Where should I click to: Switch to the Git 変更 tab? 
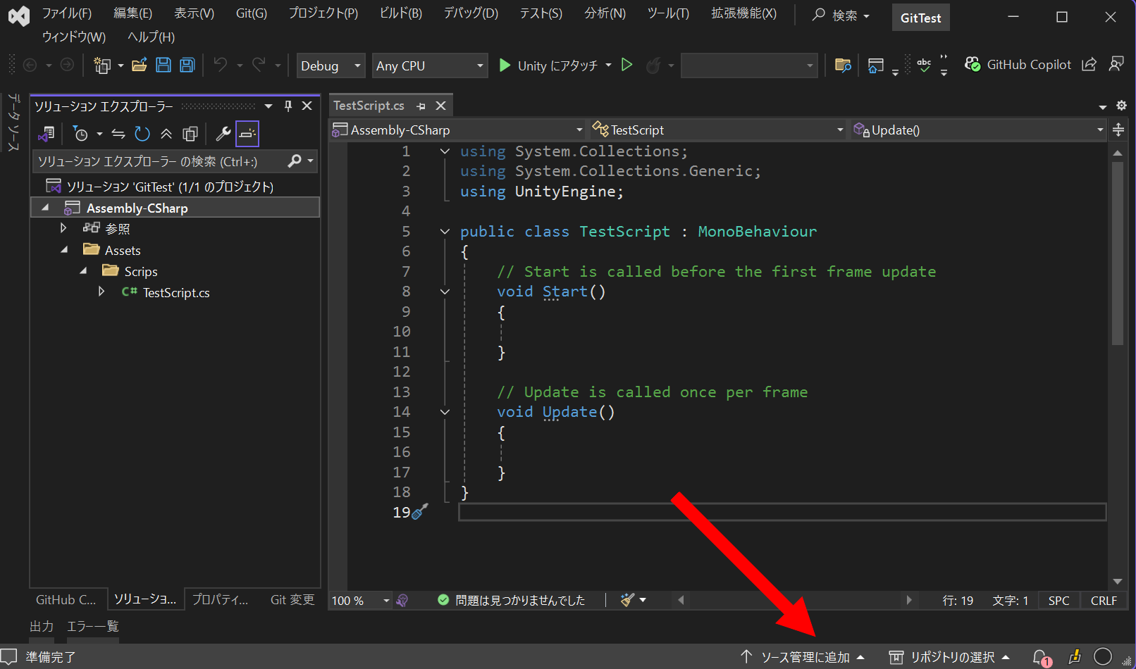pos(292,600)
